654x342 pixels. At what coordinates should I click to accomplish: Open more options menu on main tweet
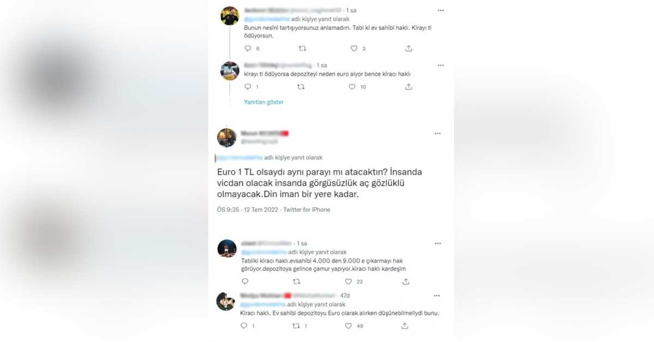click(x=438, y=133)
